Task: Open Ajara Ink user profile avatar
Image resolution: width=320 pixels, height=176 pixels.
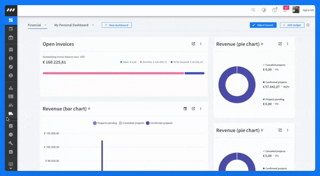Action: 296,10
